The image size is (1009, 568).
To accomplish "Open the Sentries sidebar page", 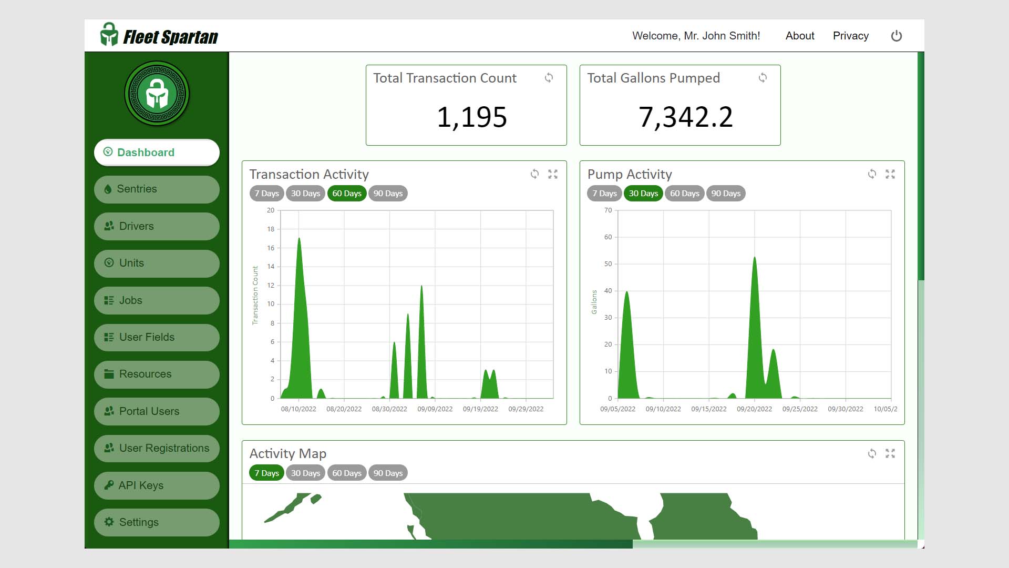I will pos(157,189).
